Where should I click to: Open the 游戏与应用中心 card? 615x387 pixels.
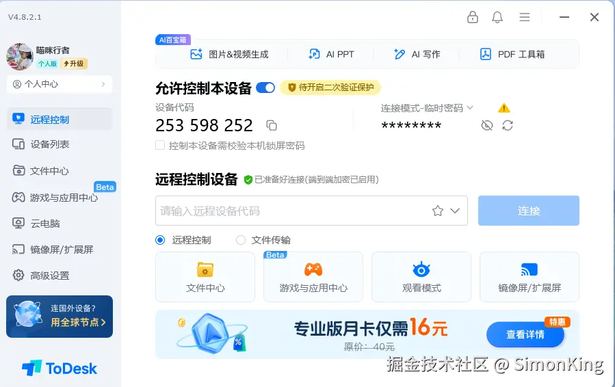pos(313,277)
